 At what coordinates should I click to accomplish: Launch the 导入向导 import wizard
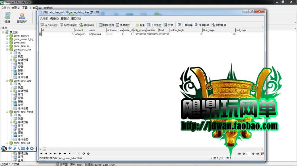[x=49, y=25]
